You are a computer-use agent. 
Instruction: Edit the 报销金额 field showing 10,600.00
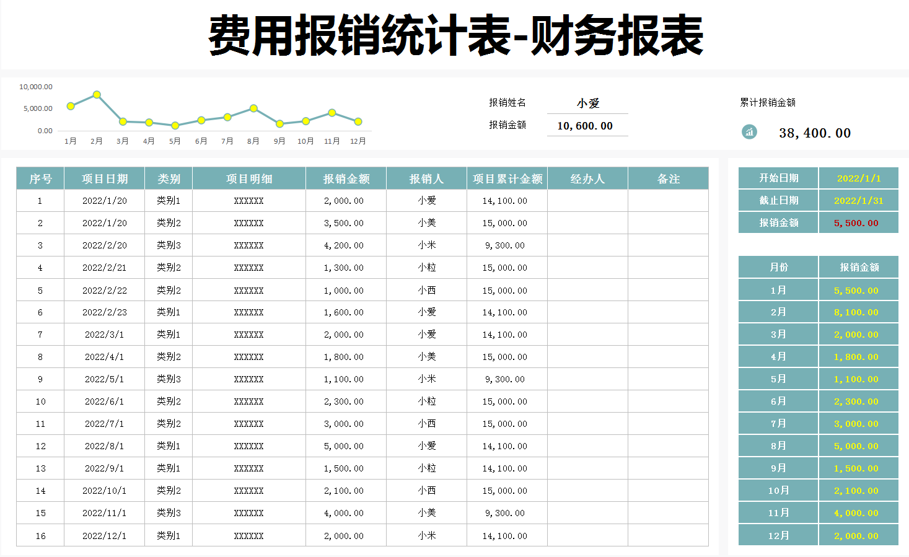pyautogui.click(x=586, y=125)
